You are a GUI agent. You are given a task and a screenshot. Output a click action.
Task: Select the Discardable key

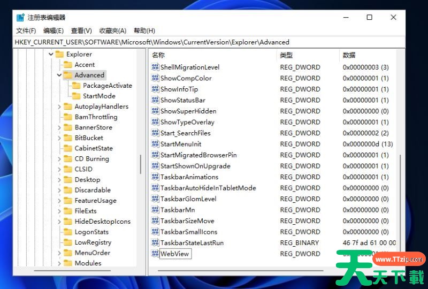pyautogui.click(x=93, y=190)
